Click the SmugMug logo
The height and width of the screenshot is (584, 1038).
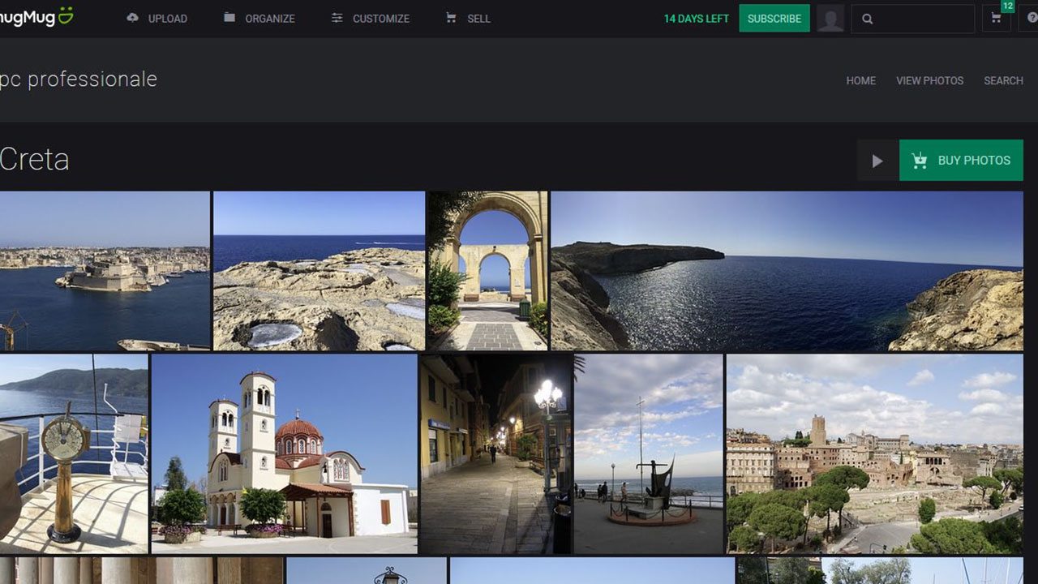(36, 17)
